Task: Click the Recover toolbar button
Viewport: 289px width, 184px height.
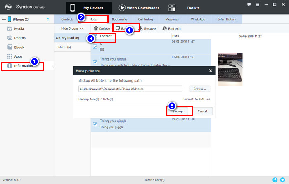Action: 148,29
